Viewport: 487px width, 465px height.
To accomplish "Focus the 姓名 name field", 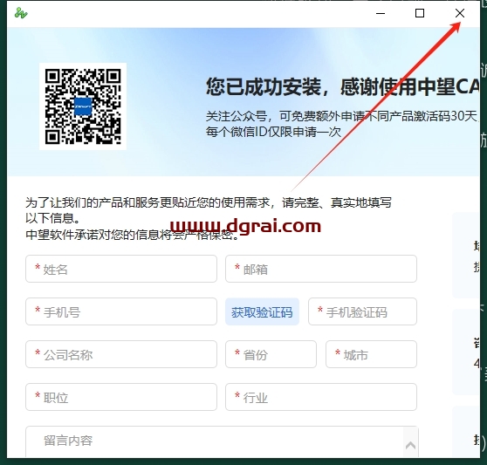I will click(121, 269).
